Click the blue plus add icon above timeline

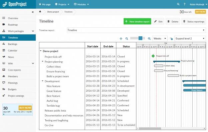(121, 39)
